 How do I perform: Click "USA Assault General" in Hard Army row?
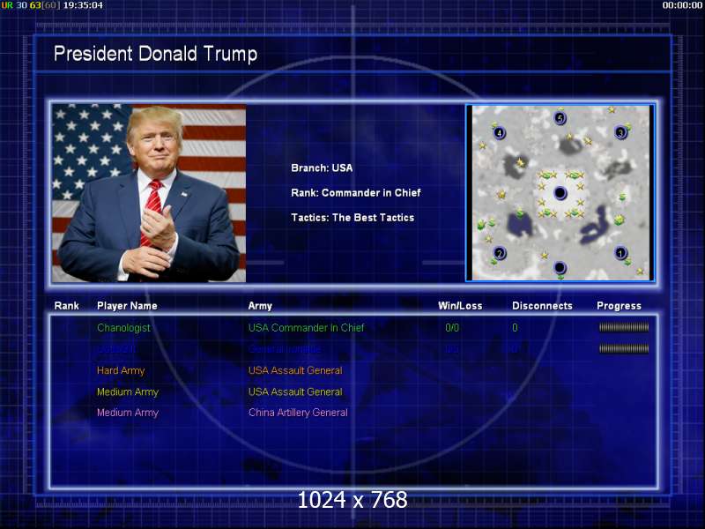(x=295, y=370)
